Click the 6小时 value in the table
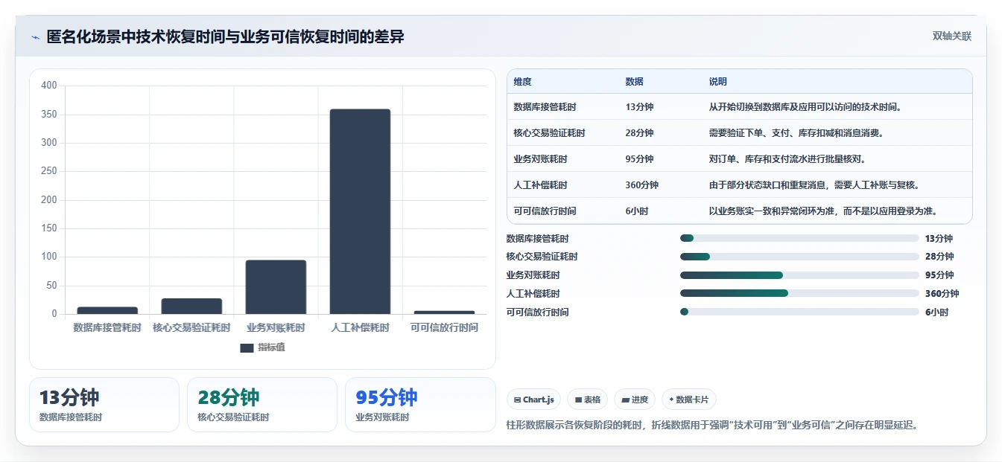Screen dimensions: 1002x462 [637, 211]
